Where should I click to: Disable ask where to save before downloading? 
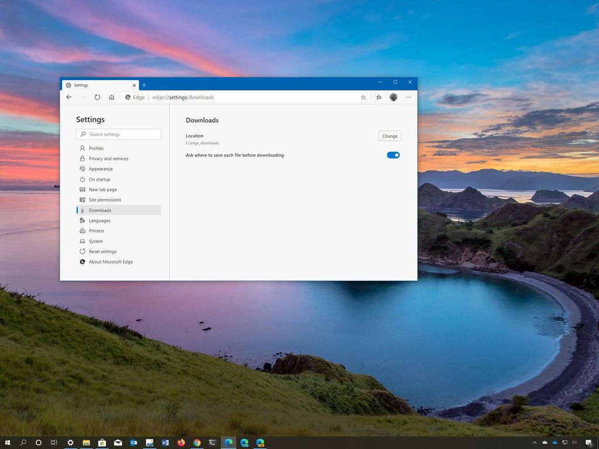393,155
